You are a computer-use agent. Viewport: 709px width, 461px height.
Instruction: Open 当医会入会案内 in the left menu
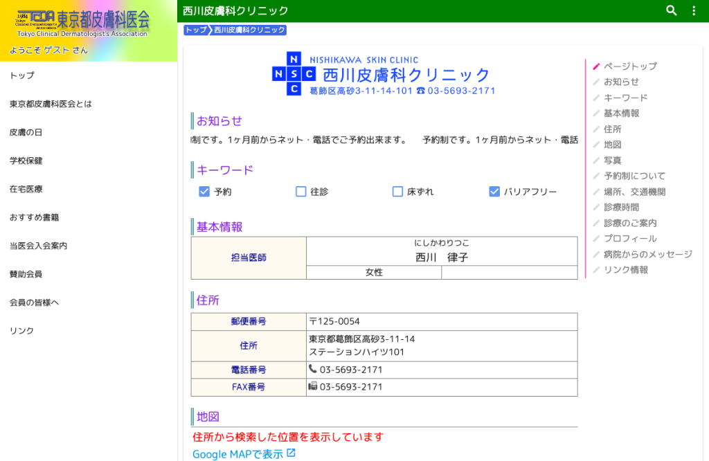click(39, 246)
